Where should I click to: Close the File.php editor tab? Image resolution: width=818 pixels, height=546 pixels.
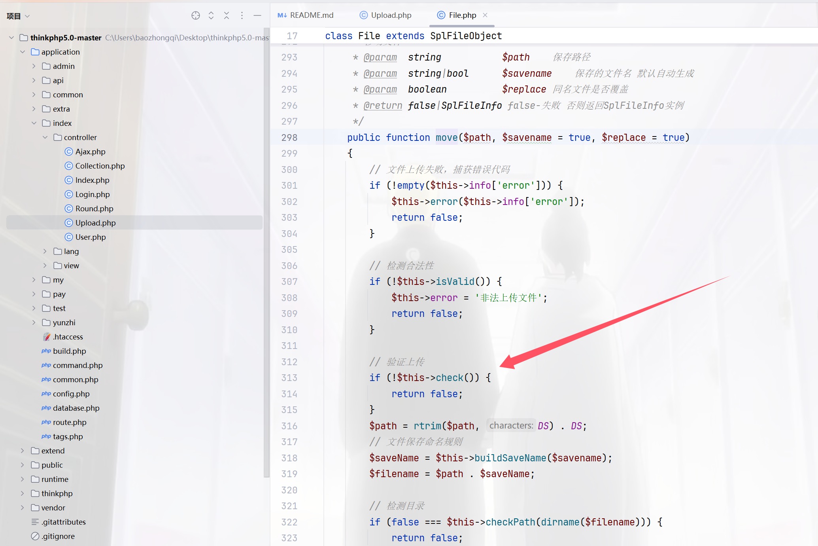(x=485, y=15)
